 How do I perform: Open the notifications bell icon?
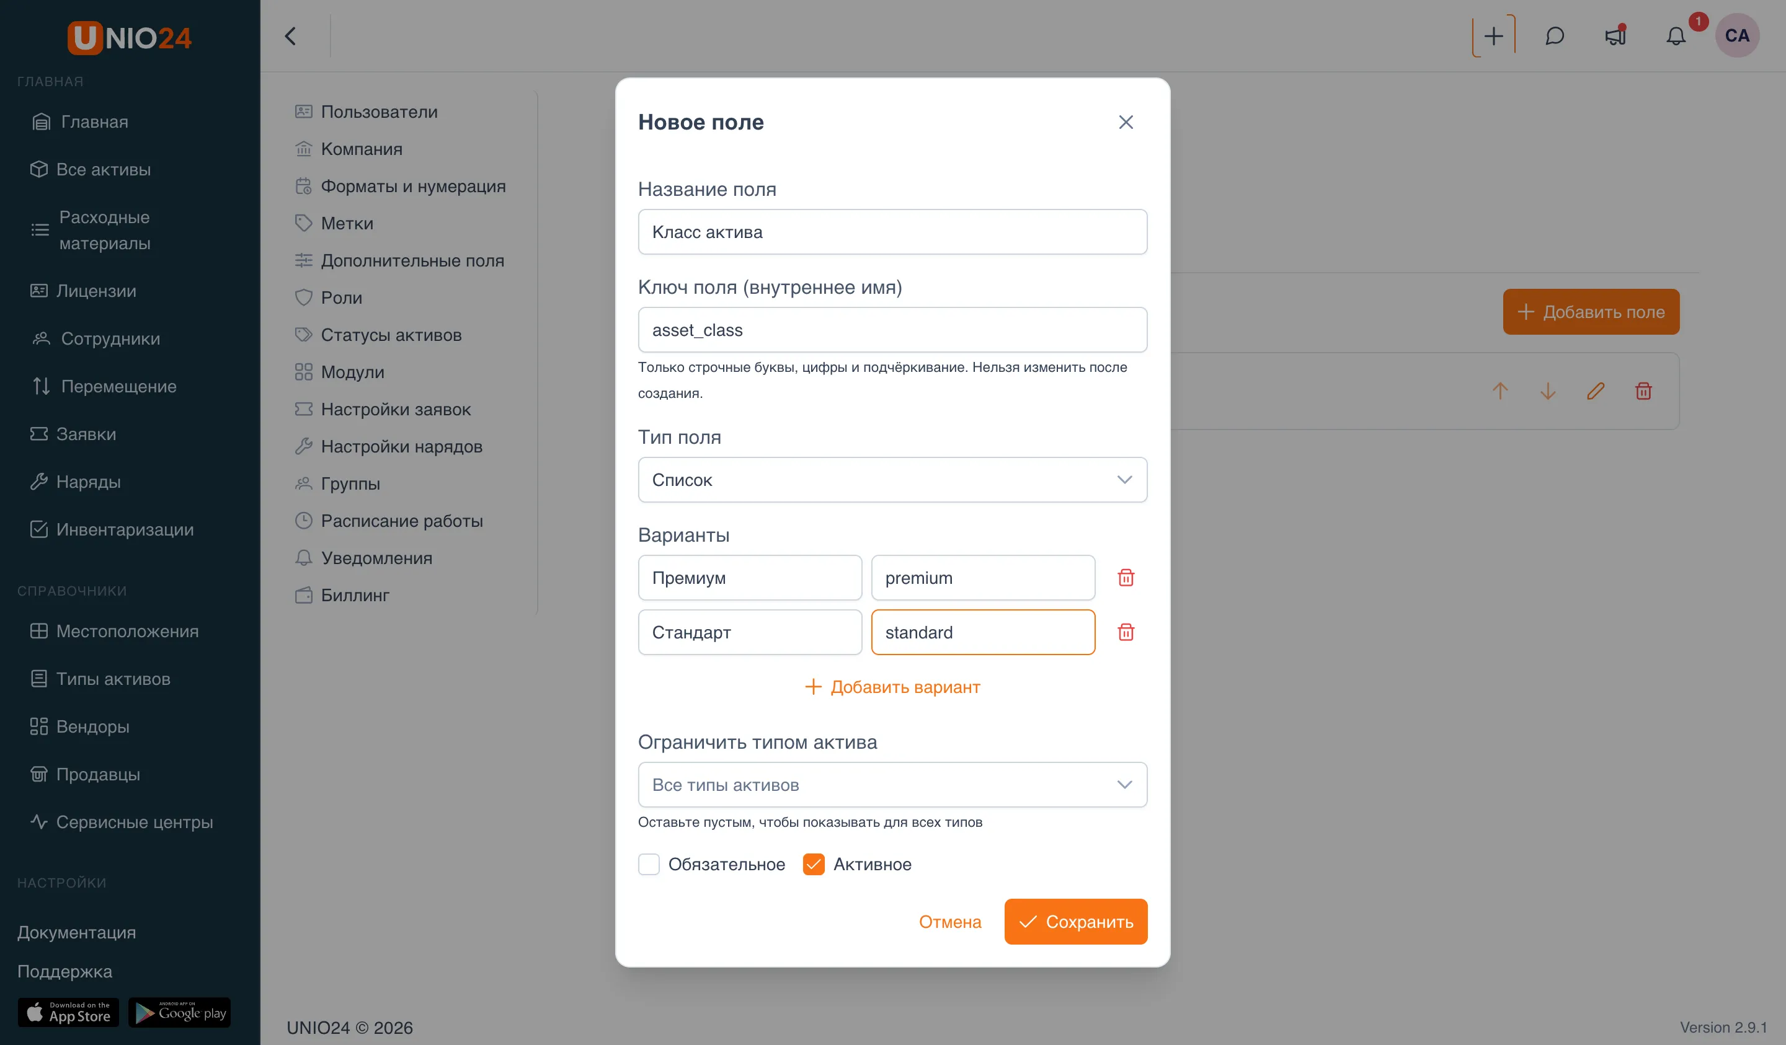(1676, 35)
